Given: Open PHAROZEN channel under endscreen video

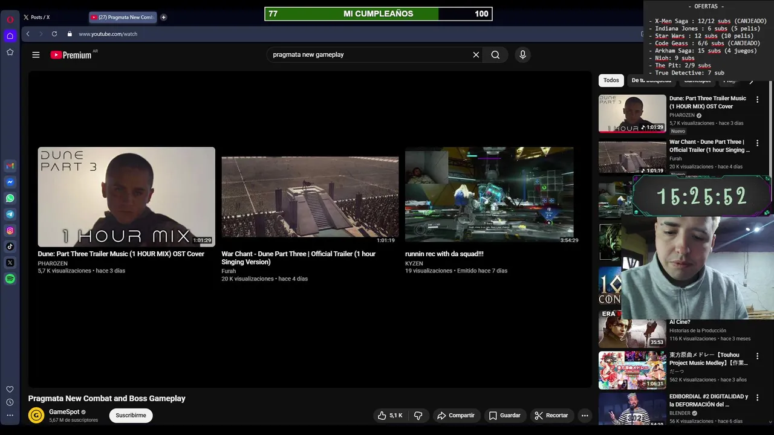Looking at the screenshot, I should [53, 263].
